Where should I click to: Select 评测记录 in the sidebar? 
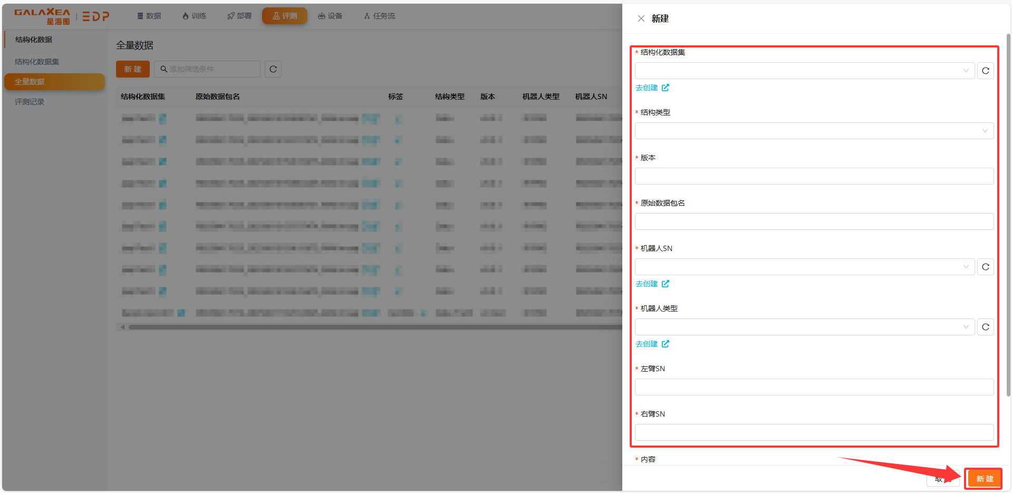[30, 102]
